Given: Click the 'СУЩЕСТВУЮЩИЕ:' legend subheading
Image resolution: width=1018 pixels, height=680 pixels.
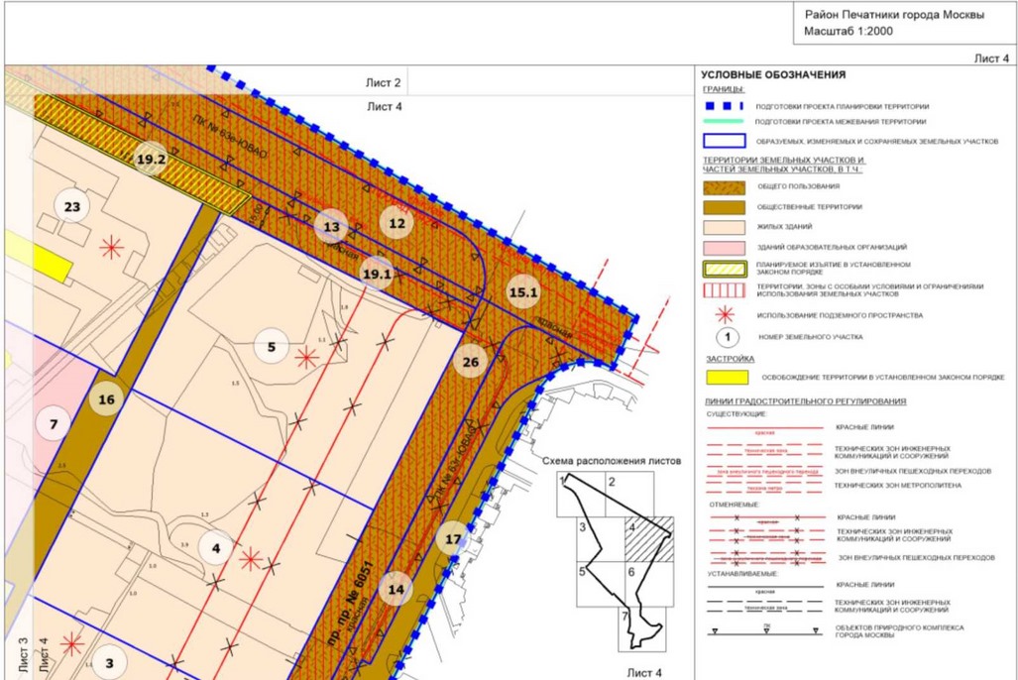Looking at the screenshot, I should point(736,413).
